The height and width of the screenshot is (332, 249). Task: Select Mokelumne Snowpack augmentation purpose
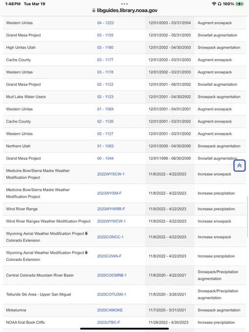[219, 310]
